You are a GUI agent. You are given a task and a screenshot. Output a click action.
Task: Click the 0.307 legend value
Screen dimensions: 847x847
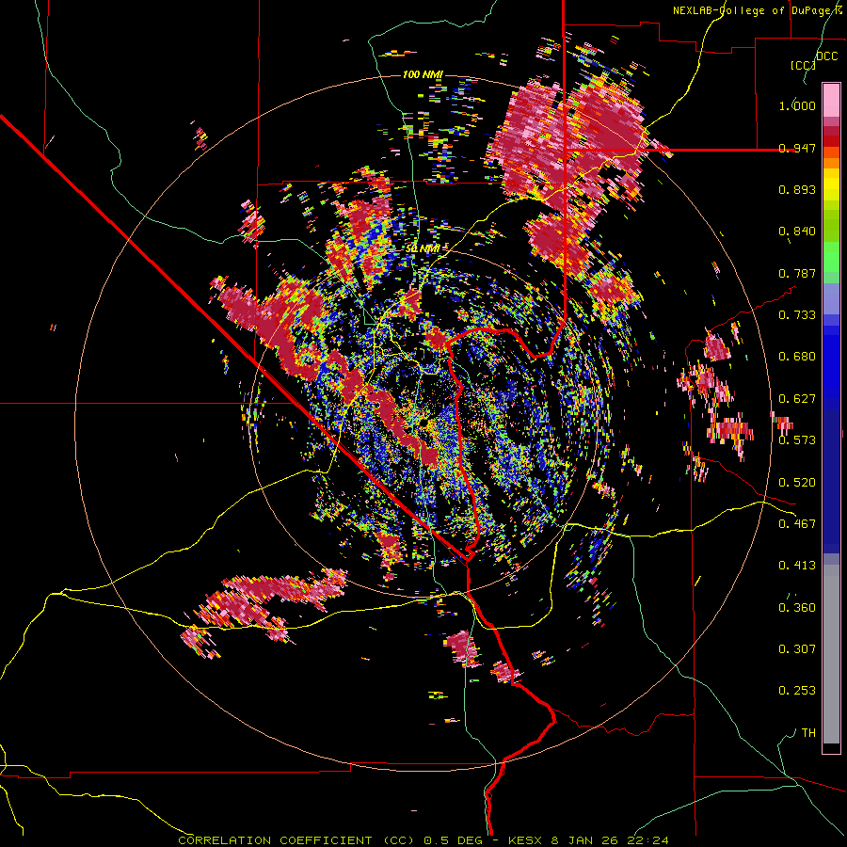(797, 649)
